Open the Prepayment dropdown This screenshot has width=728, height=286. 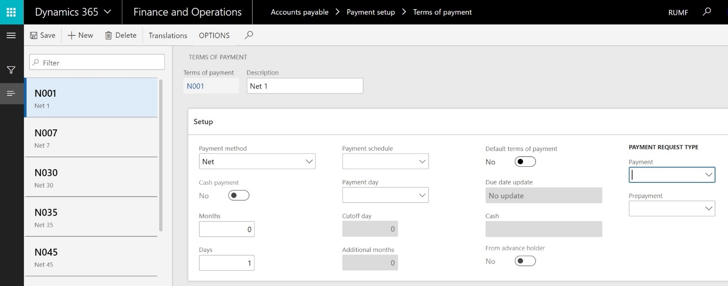(709, 209)
